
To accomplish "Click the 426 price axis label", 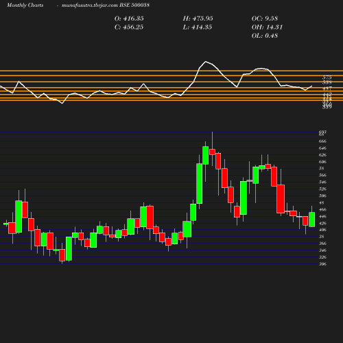I will [322, 224].
